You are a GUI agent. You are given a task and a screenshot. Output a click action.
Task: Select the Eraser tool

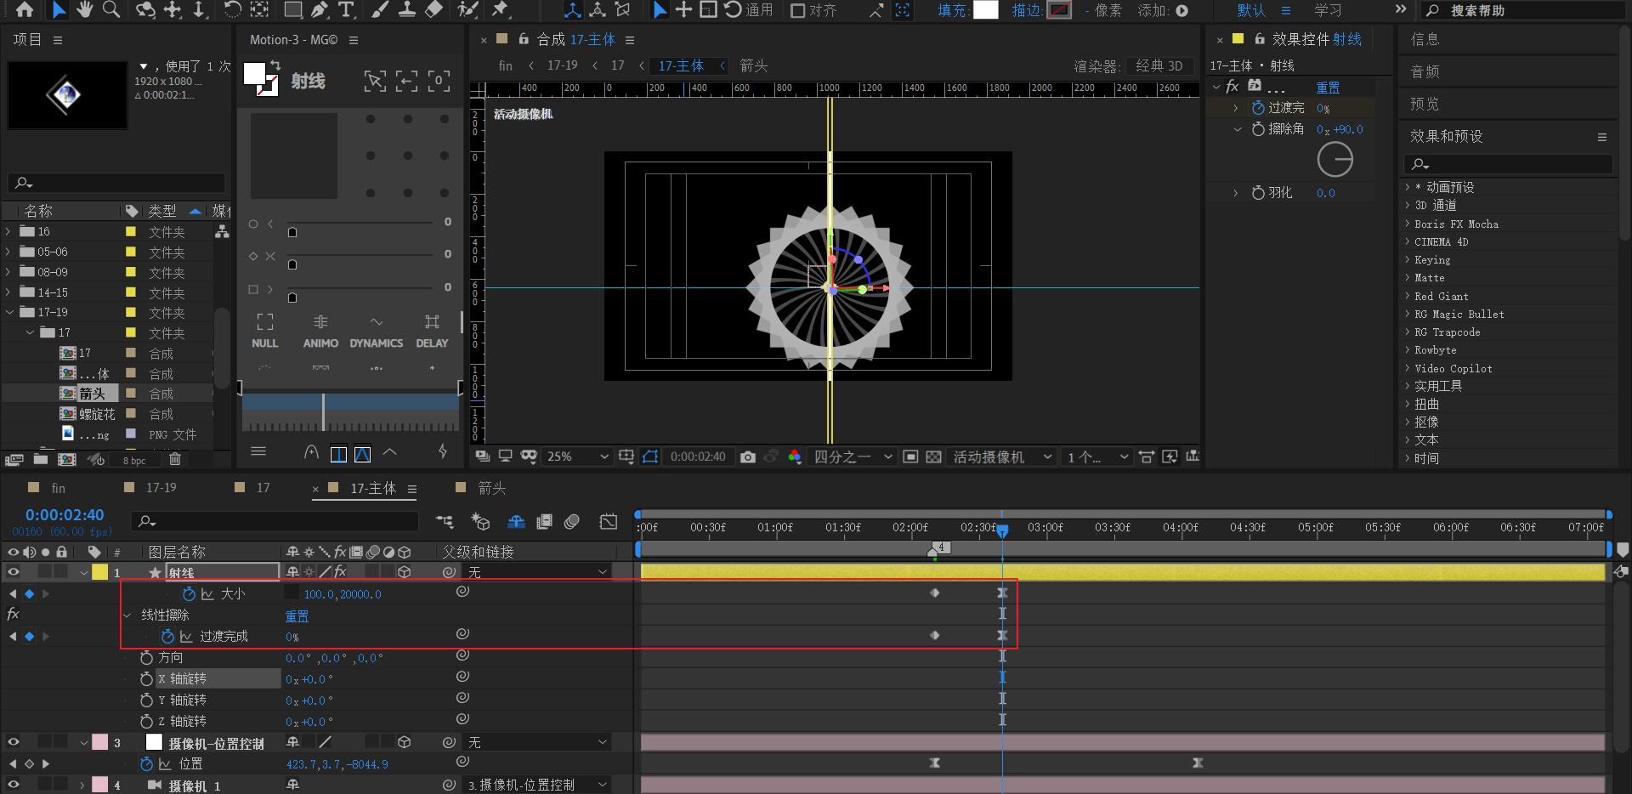pos(434,9)
